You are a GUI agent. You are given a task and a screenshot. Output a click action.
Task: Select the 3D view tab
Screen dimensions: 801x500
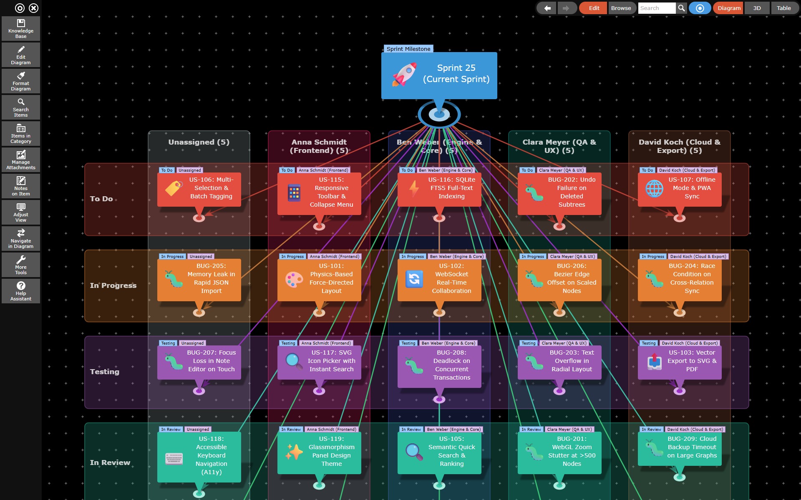757,8
